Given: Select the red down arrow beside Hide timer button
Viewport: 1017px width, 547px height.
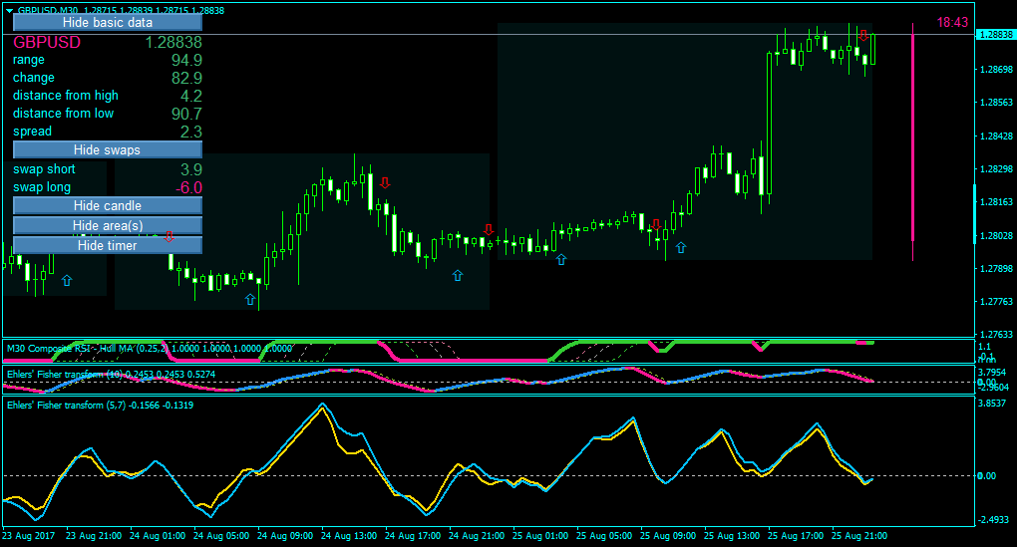Looking at the screenshot, I should coord(169,236).
